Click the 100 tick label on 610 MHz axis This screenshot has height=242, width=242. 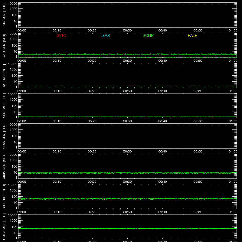15,76
